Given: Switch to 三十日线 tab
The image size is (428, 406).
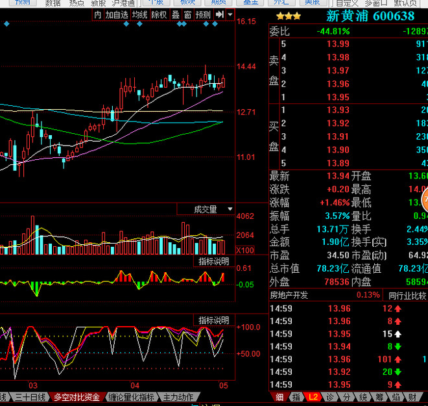Looking at the screenshot, I should [x=30, y=397].
